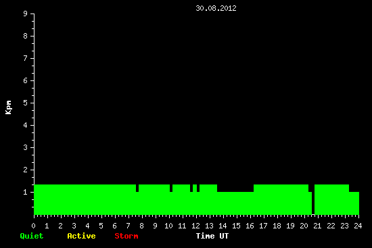Viewport: 372px width, 248px height.
Task: Click hour 20 on the time axis
Action: click(304, 226)
